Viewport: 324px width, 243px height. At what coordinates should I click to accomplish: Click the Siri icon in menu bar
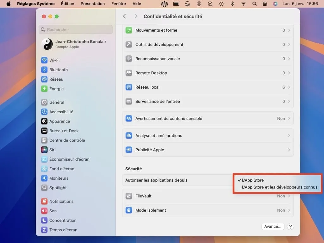tap(275, 4)
